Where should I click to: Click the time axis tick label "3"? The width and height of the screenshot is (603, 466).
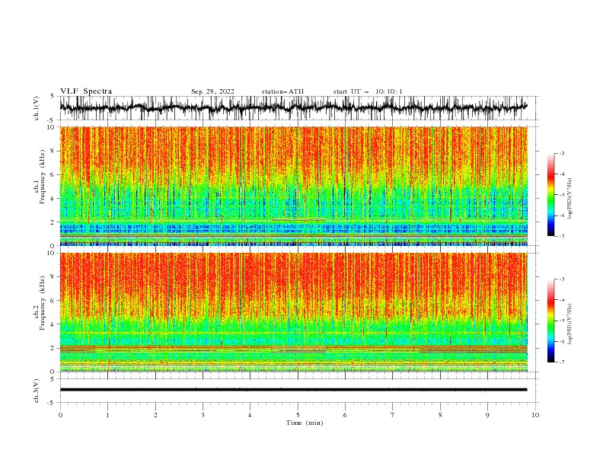tap(203, 415)
